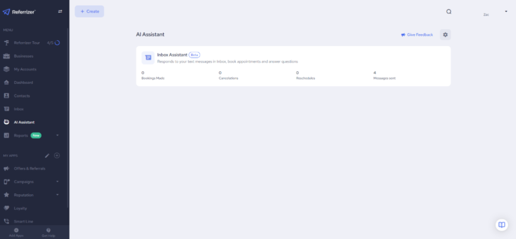Click the Referrizer logo
This screenshot has width=516, height=239.
point(19,12)
